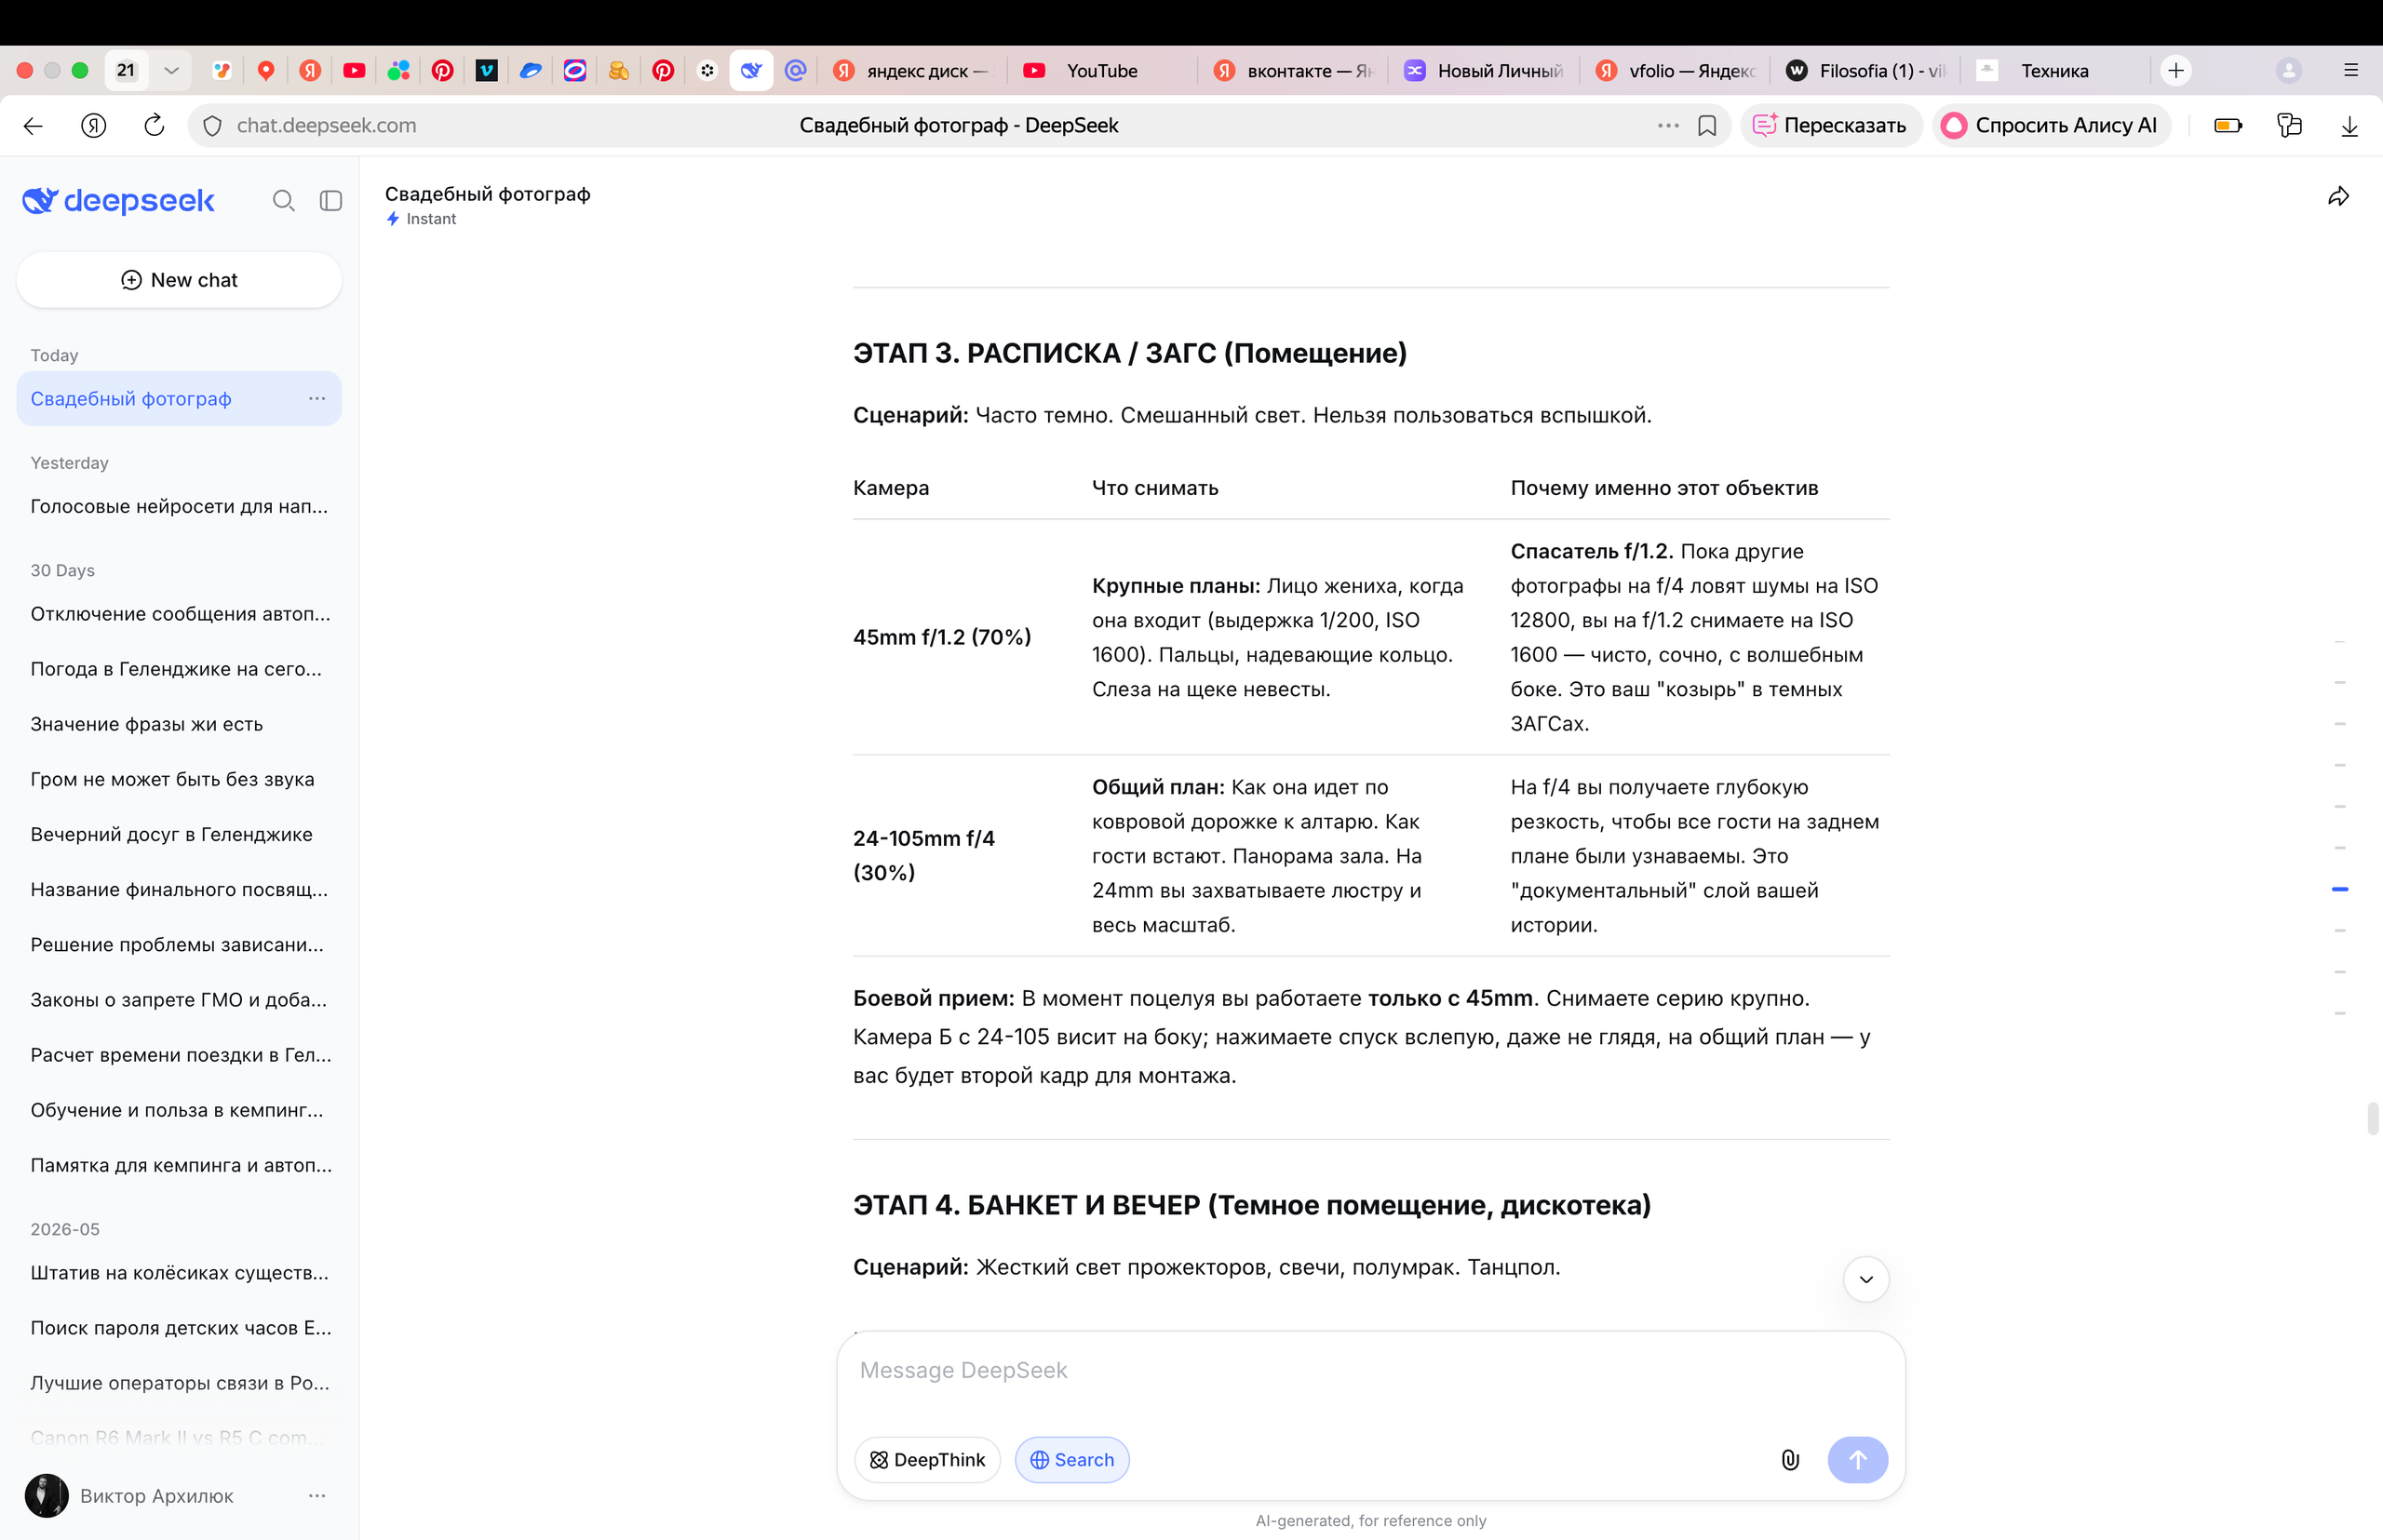
Task: Click the share arrow icon for this chat
Action: click(2338, 196)
